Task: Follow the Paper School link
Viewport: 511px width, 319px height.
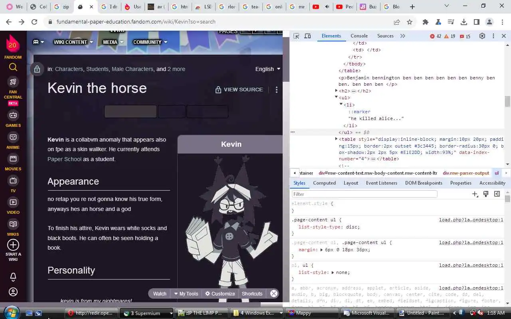Action: 64,159
